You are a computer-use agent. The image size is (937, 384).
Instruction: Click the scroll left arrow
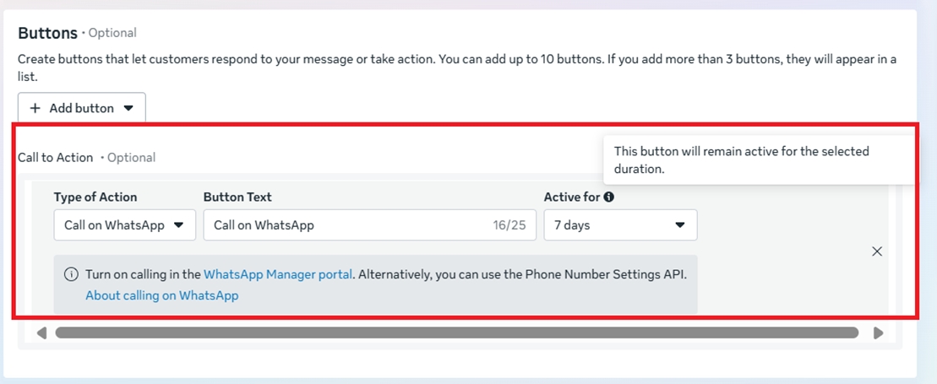click(x=41, y=333)
